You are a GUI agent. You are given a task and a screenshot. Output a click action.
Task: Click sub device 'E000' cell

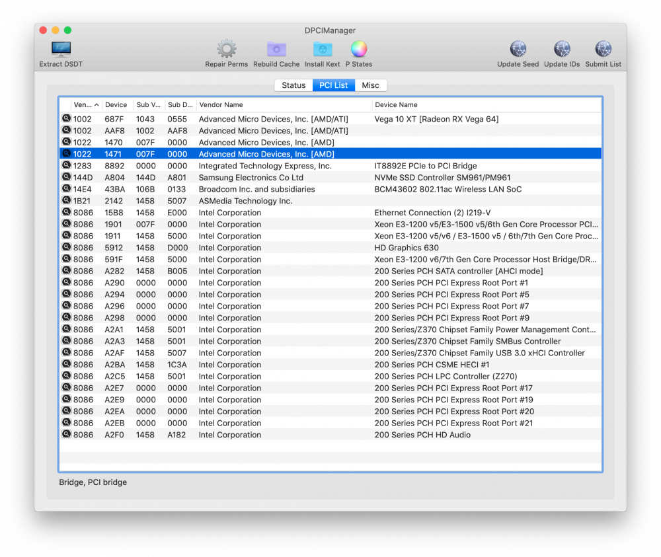point(177,213)
